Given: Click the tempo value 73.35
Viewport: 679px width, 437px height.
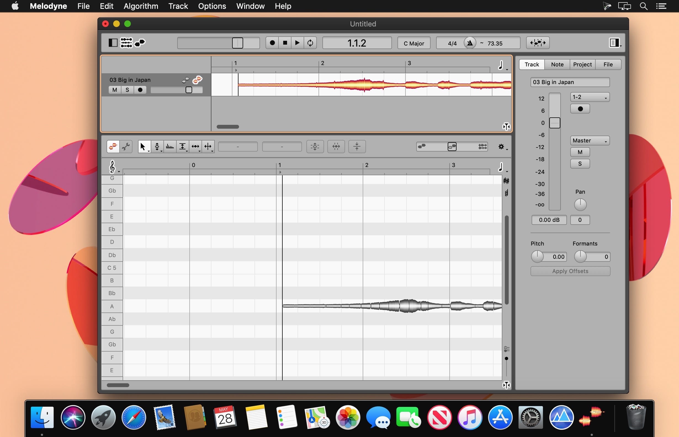Looking at the screenshot, I should point(495,43).
